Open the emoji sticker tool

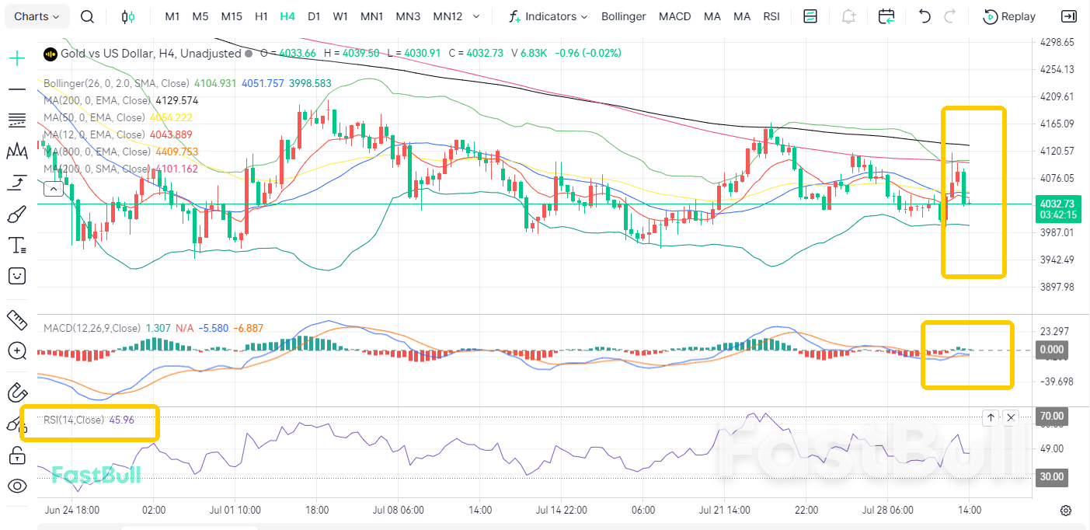click(x=17, y=276)
